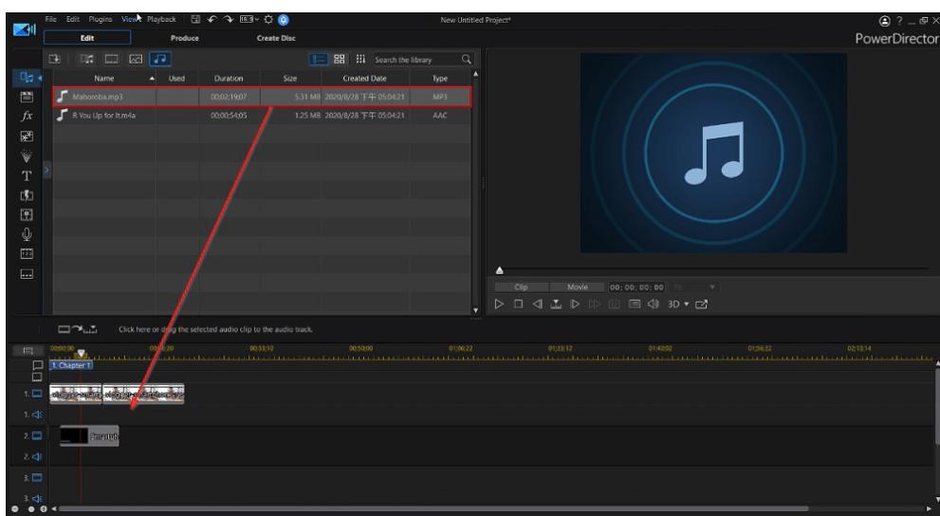Image resolution: width=940 pixels, height=516 pixels.
Task: Save the project with floppy disk icon
Action: pyautogui.click(x=194, y=19)
